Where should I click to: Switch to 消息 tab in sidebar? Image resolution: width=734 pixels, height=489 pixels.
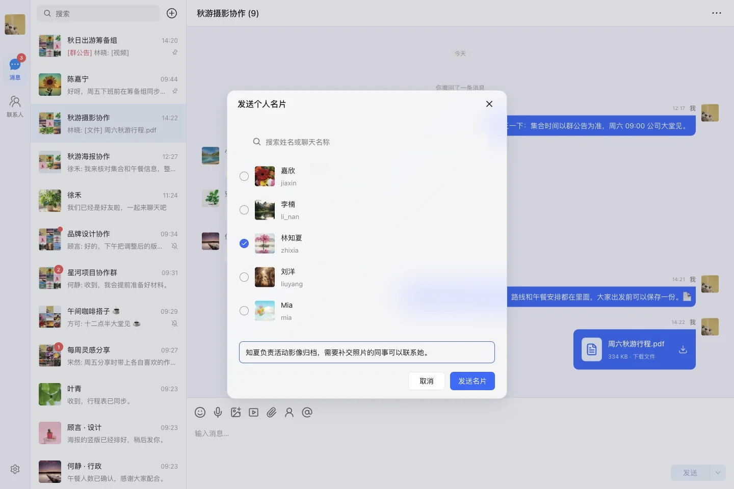pyautogui.click(x=15, y=69)
